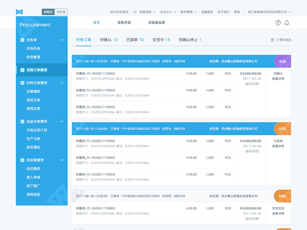Open the 快捷导航 dropdown
307x230 pixels.
pyautogui.click(x=145, y=12)
